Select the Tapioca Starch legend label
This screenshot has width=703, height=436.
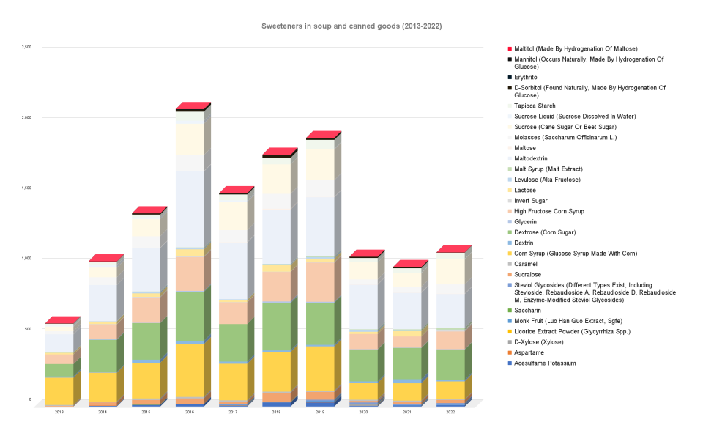(x=535, y=106)
